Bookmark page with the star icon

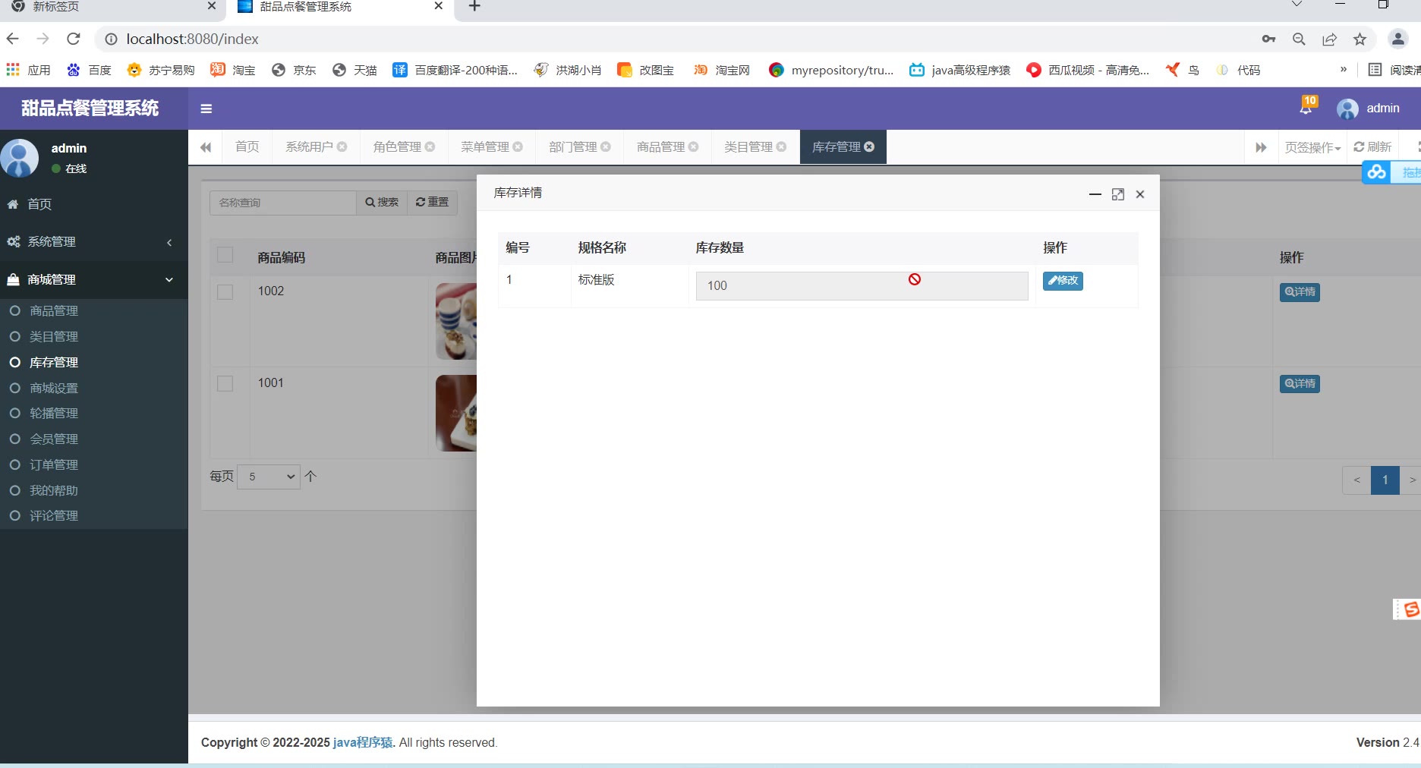[x=1360, y=39]
